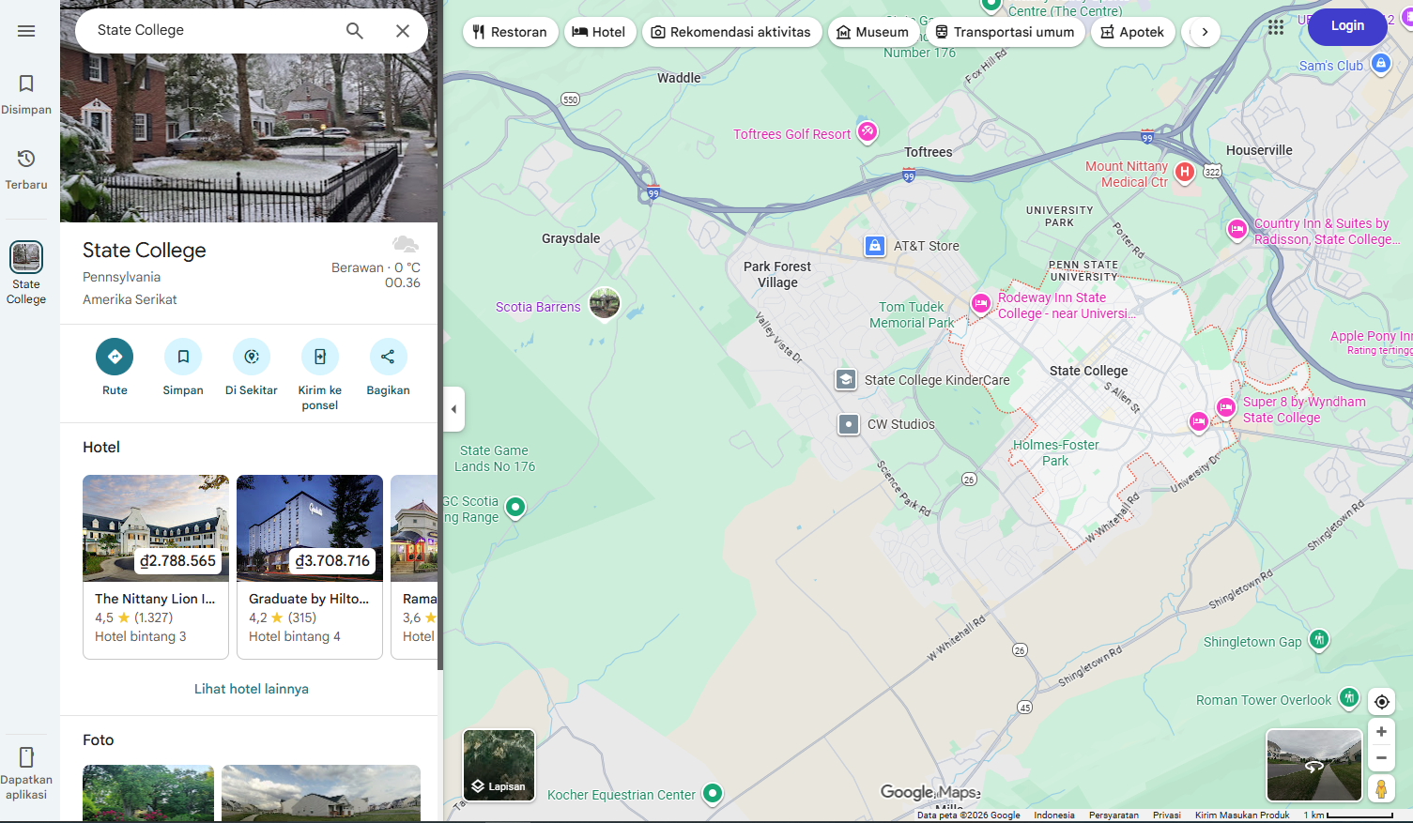Click the Indonesia footer link

click(x=1054, y=815)
